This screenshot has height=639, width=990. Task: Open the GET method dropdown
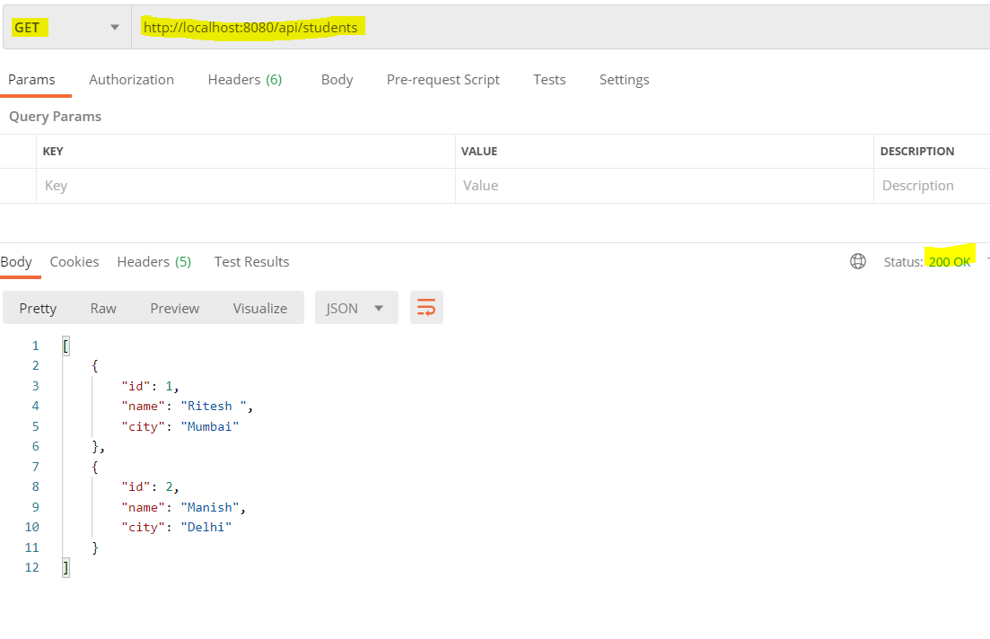coord(66,27)
